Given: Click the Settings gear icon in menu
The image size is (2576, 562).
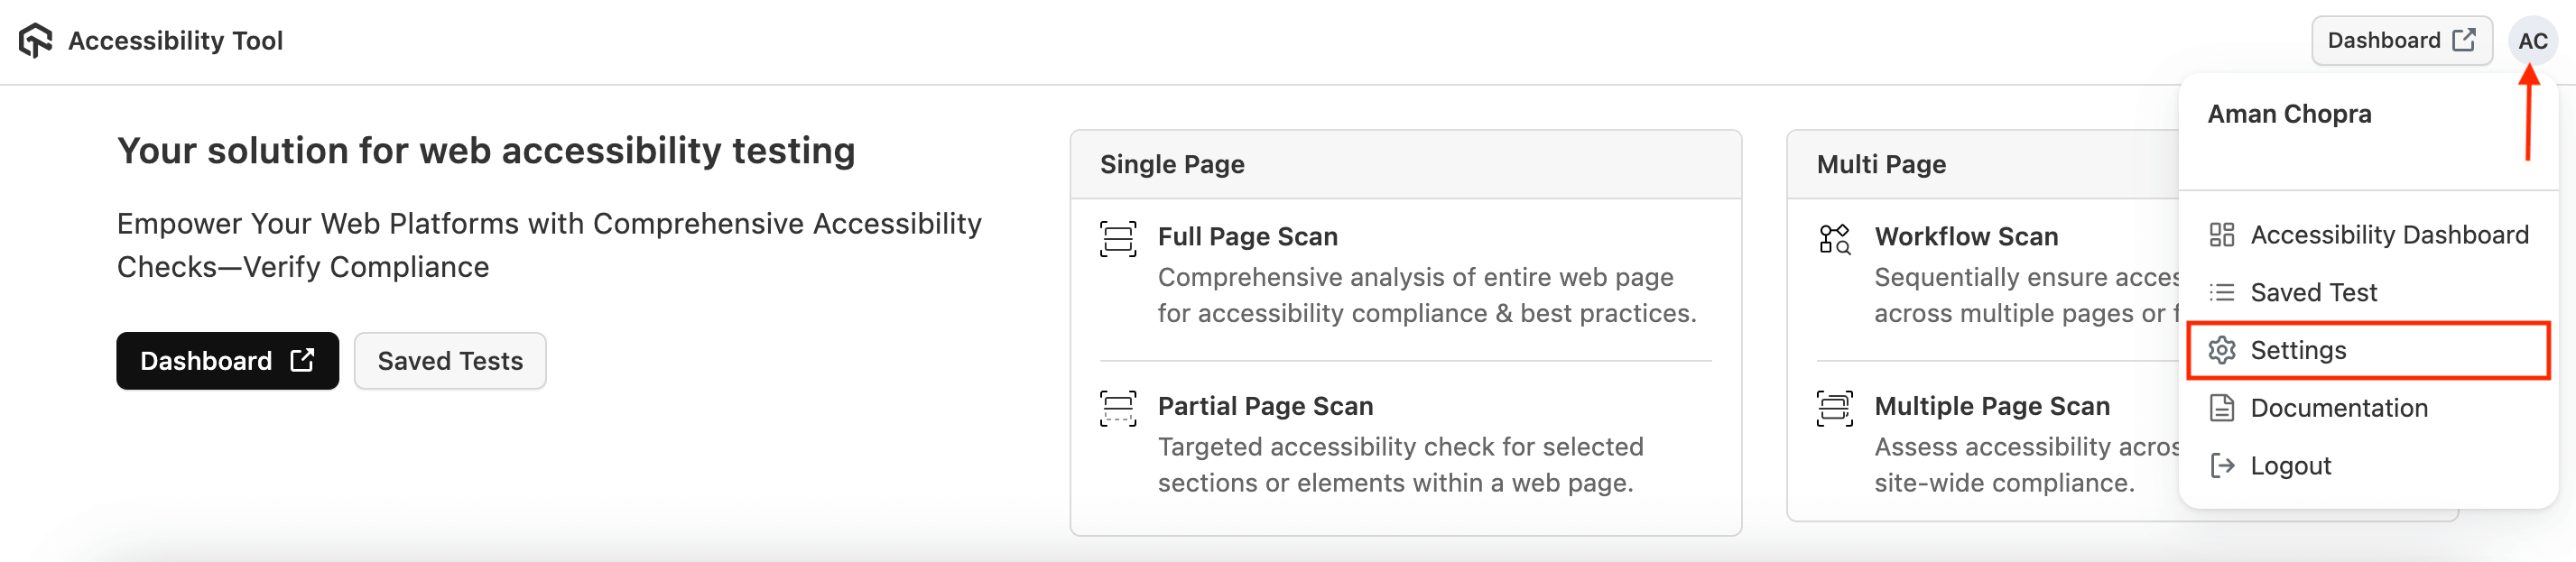Looking at the screenshot, I should click(2222, 351).
